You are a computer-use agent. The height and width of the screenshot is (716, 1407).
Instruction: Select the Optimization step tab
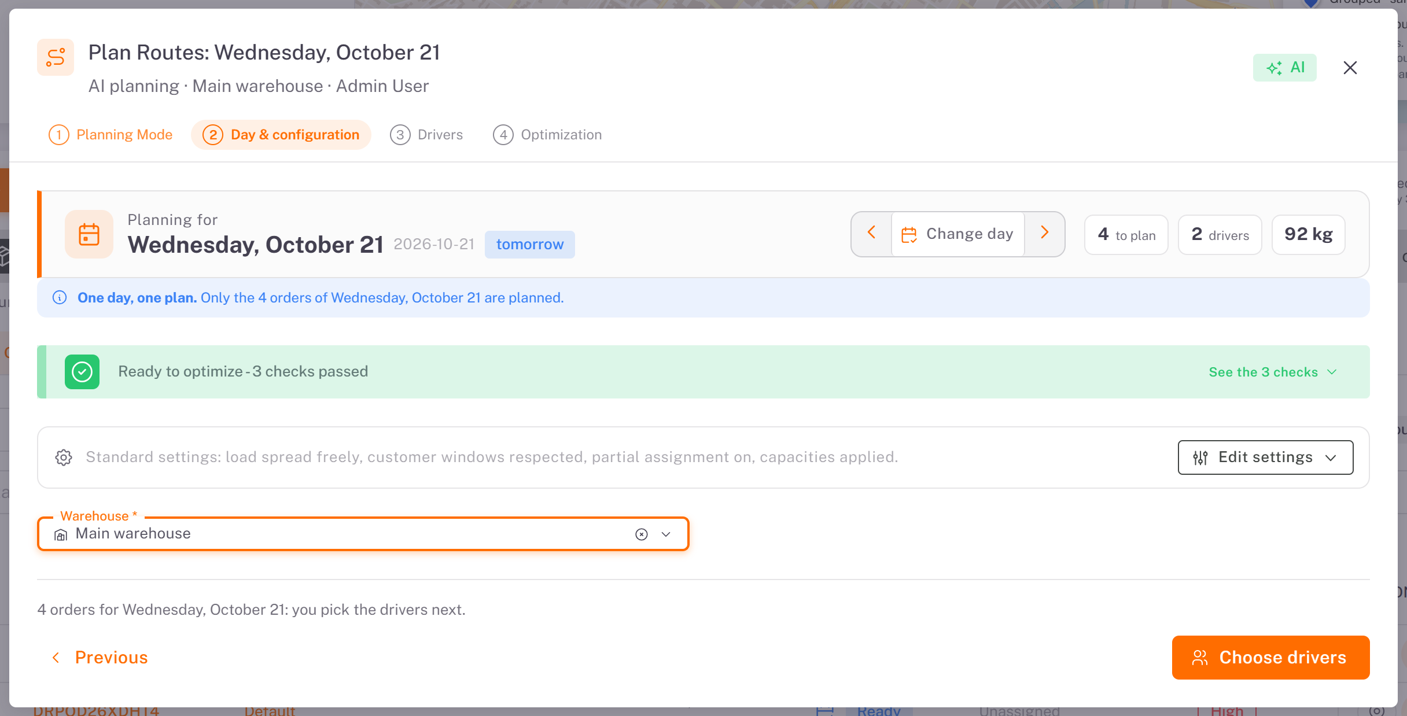click(x=547, y=135)
